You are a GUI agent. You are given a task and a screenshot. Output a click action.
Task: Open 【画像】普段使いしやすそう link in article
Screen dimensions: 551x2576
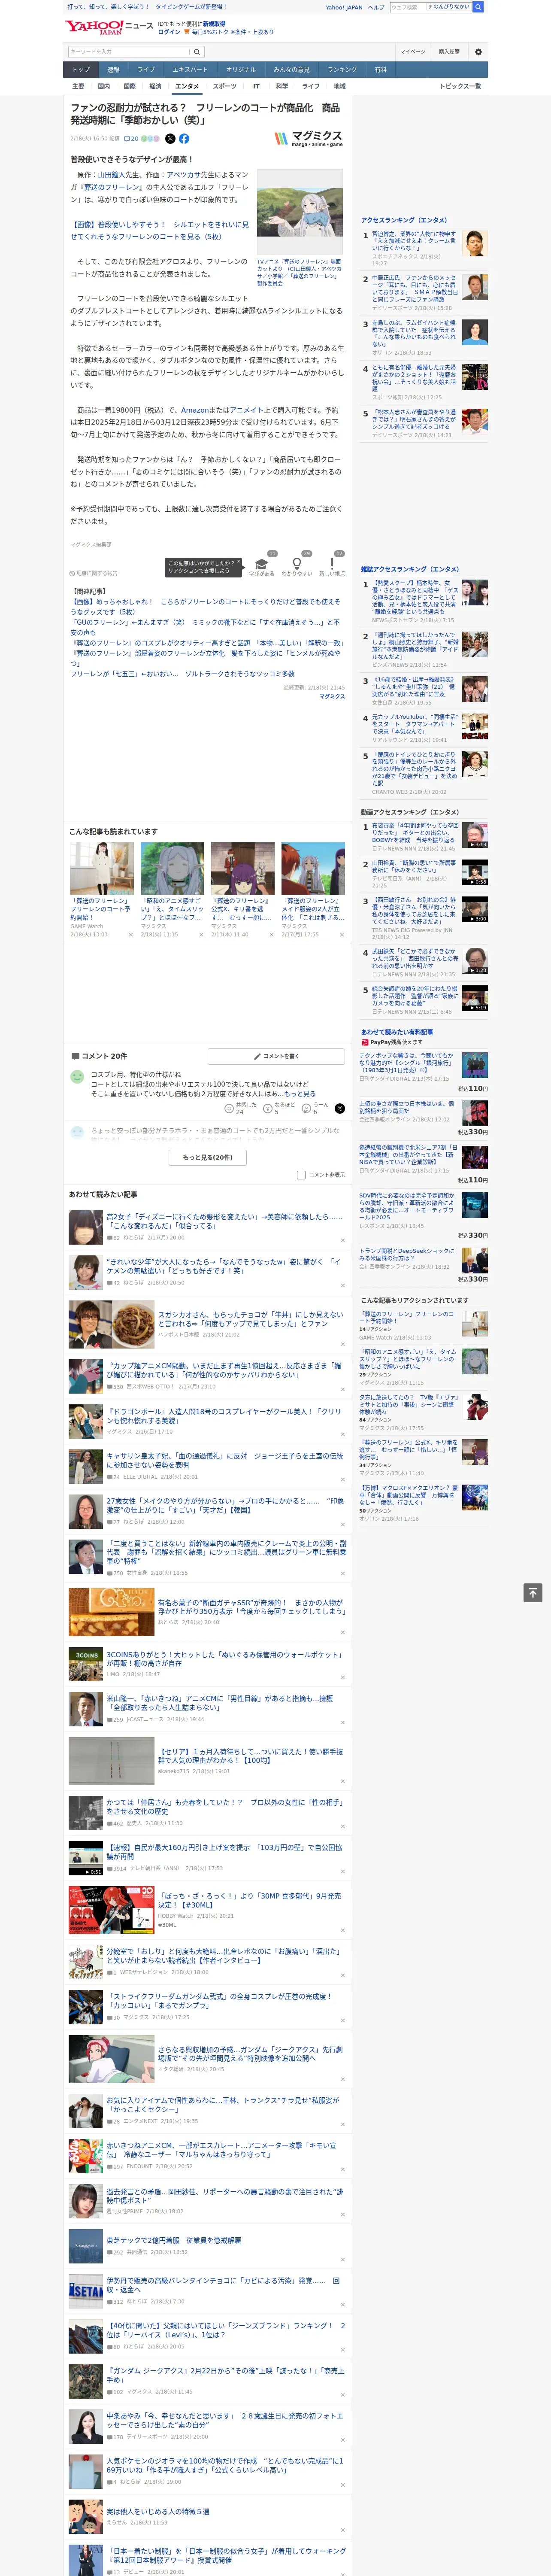(x=159, y=230)
